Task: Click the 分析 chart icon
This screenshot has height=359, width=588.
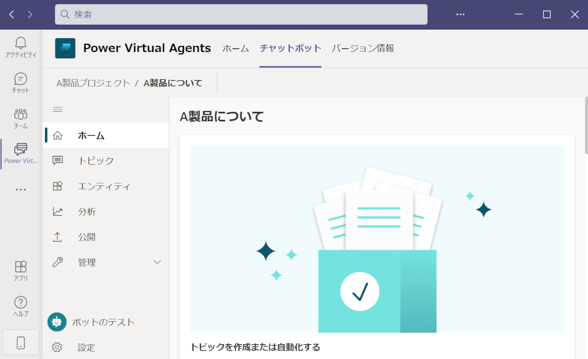Action: coord(57,211)
